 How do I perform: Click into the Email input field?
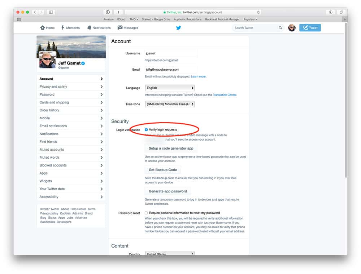170,69
